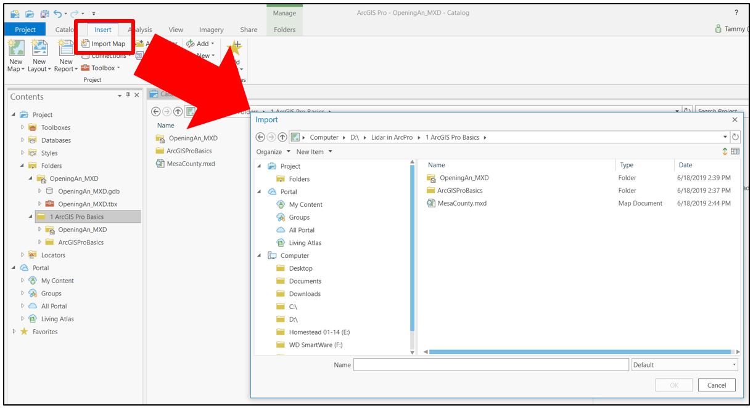Screen dimensions: 753x408
Task: Click the Cancel button
Action: click(717, 384)
